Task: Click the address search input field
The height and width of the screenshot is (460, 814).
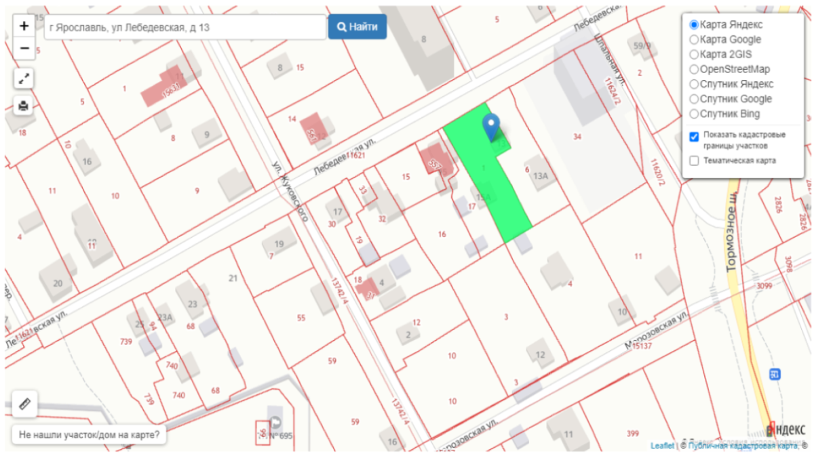Action: [185, 27]
